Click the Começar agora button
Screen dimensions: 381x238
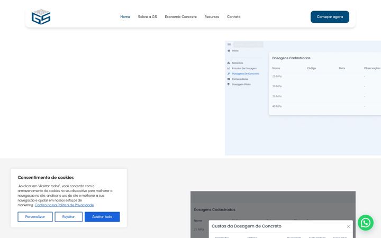pyautogui.click(x=330, y=17)
